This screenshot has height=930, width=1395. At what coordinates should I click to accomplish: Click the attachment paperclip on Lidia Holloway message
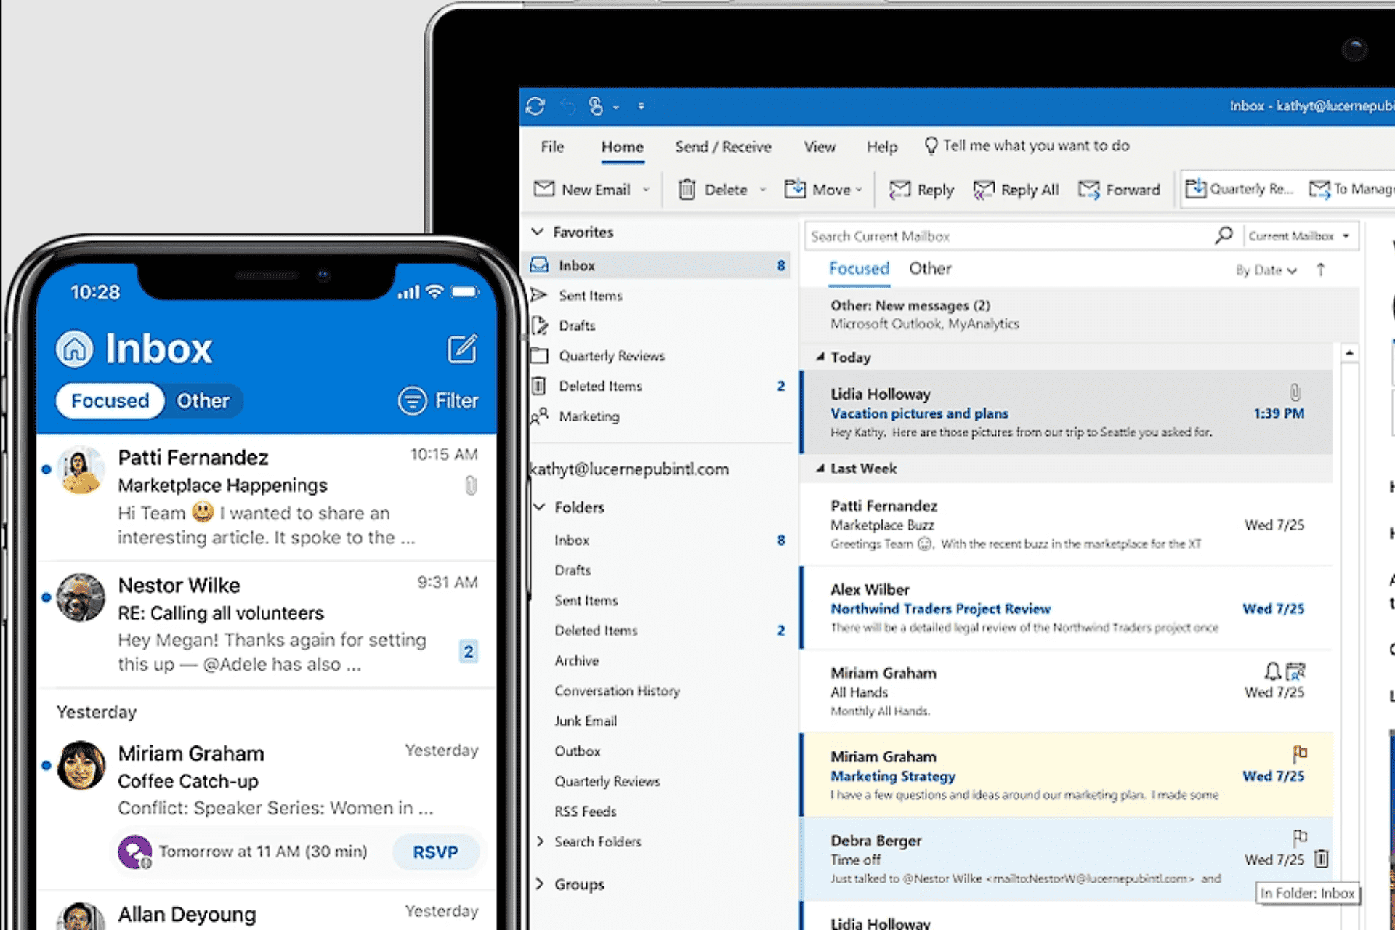1295,392
